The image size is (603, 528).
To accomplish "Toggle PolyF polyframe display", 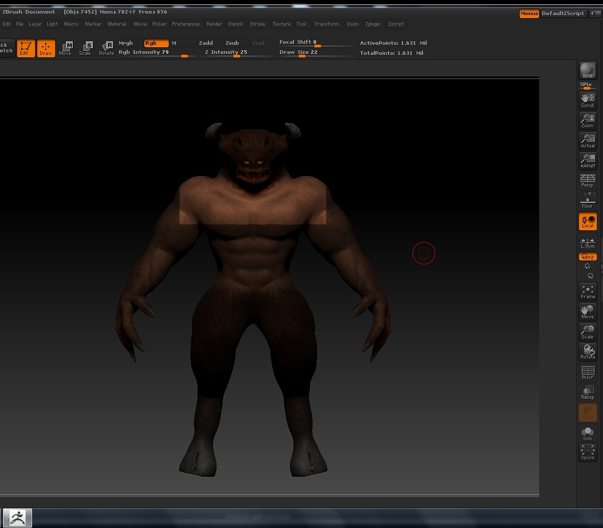I will 587,372.
